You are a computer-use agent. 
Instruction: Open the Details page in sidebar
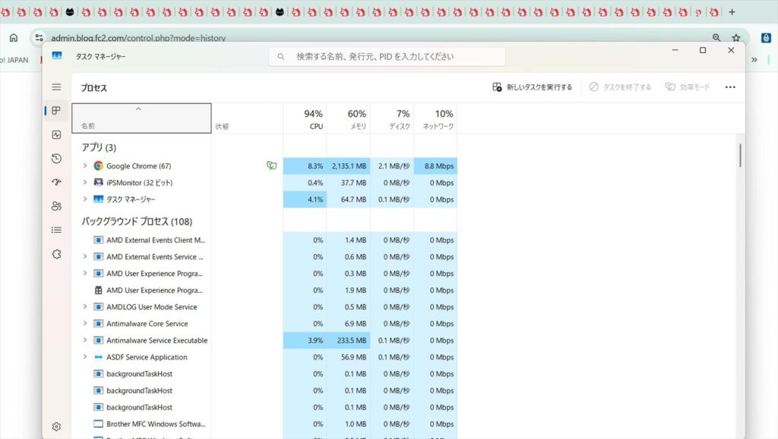click(56, 230)
